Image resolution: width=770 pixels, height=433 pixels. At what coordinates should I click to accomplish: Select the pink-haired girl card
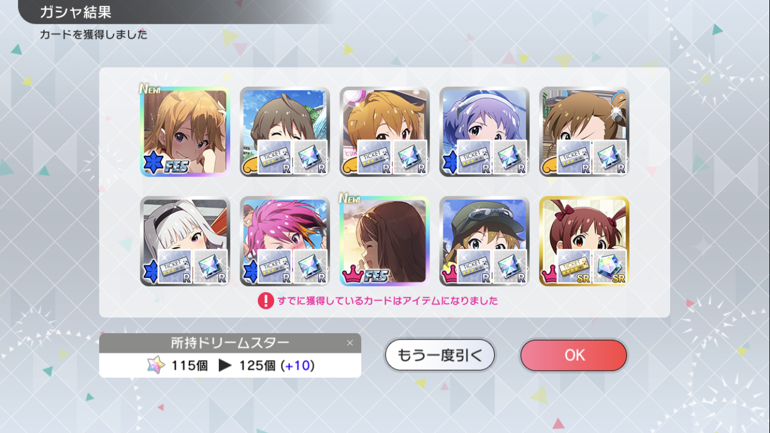point(285,241)
